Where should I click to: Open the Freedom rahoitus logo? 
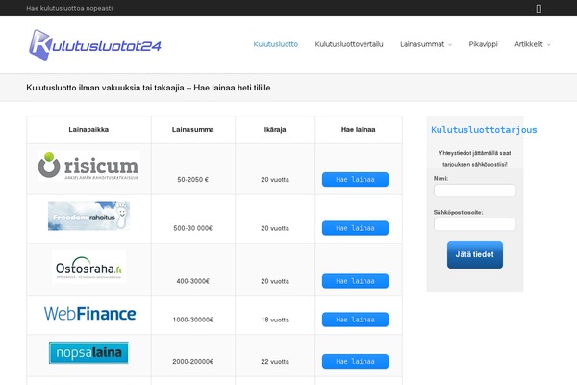click(x=88, y=216)
